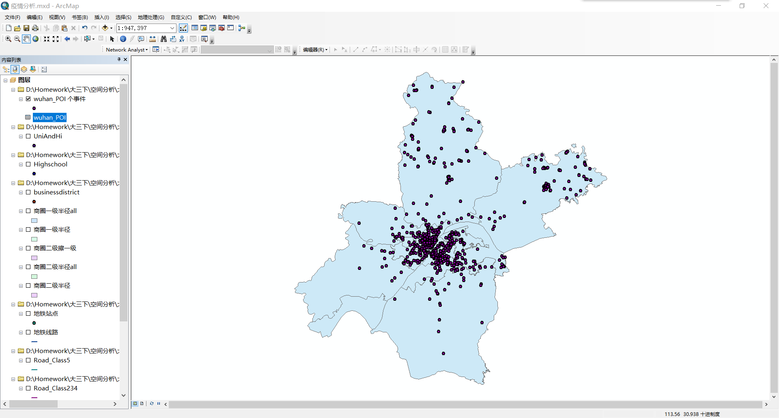The width and height of the screenshot is (779, 418).
Task: Activate the Zoom In tool
Action: 8,39
